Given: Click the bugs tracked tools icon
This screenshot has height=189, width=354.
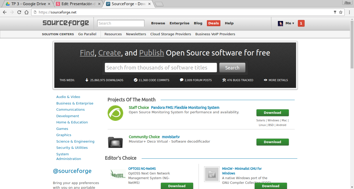Looking at the screenshot, I should point(224,80).
